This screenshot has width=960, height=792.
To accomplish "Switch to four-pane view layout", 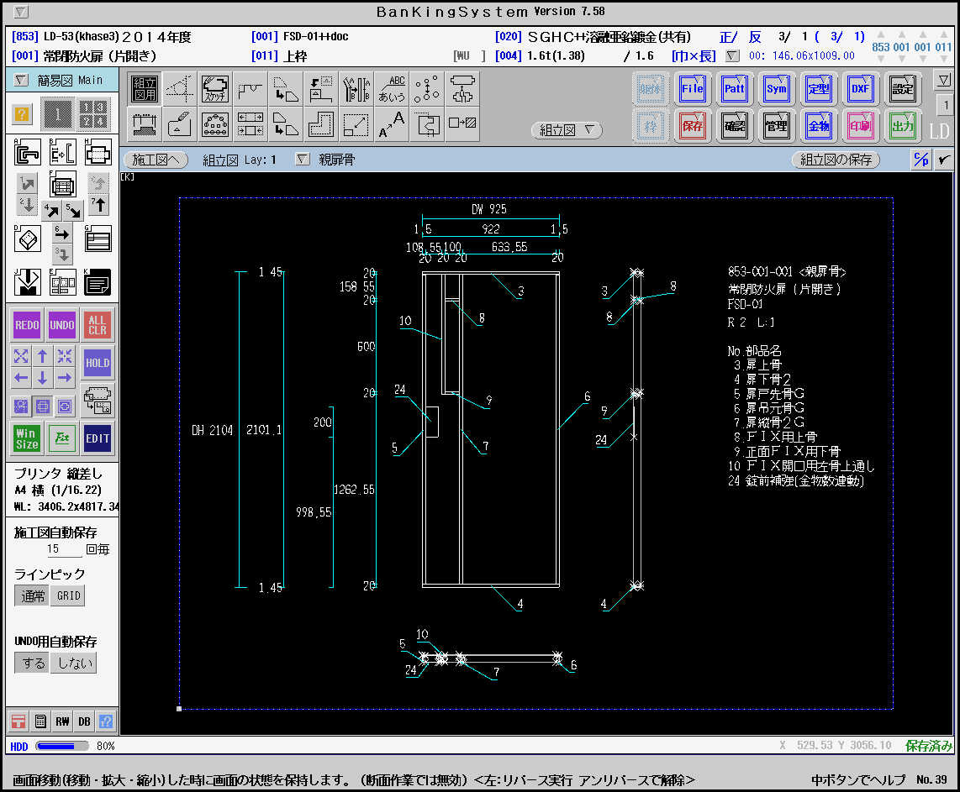I will pos(93,113).
